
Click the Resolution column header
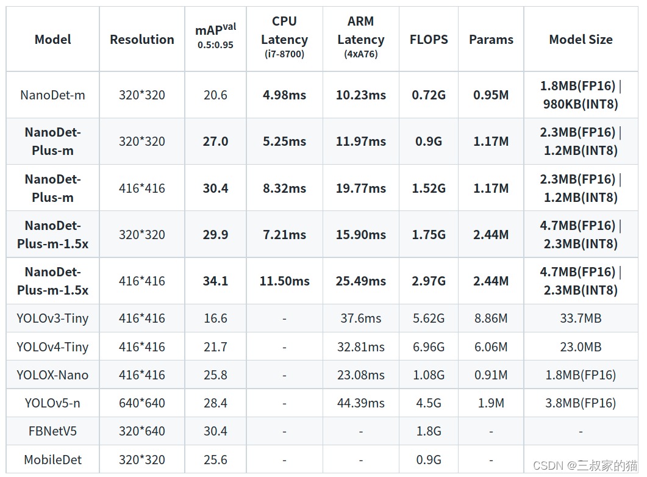point(142,40)
